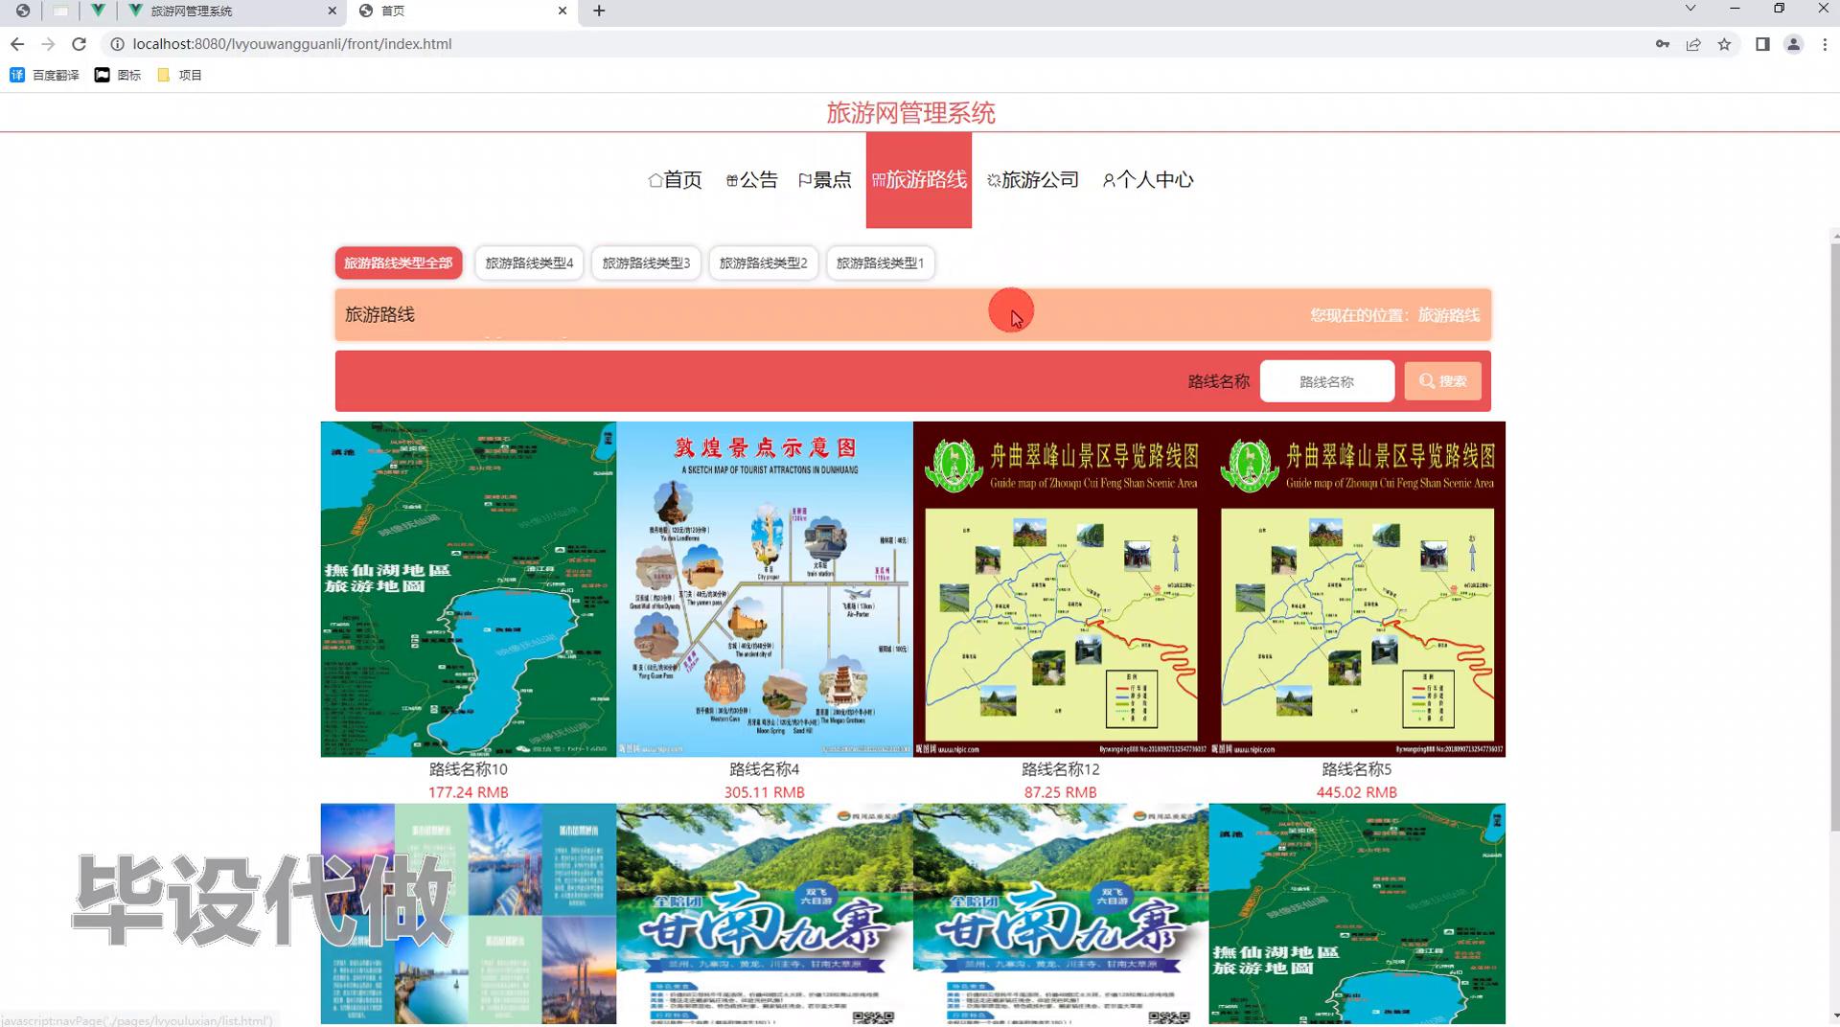The height and width of the screenshot is (1027, 1840).
Task: Click the 路线名称 search input field
Action: (1327, 381)
